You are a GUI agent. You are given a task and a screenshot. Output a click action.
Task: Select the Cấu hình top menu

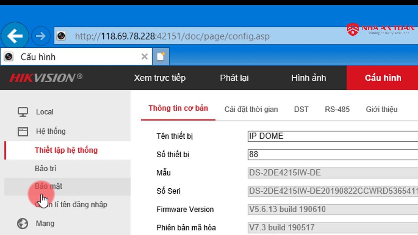[383, 78]
